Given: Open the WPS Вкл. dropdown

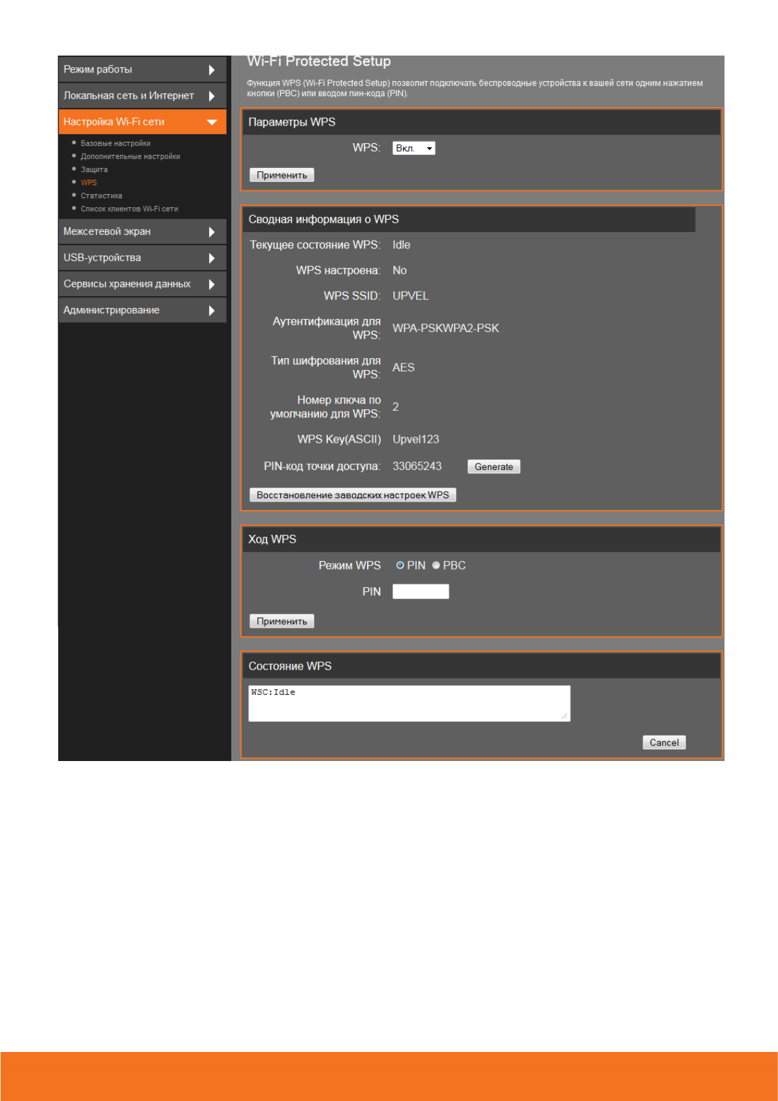Looking at the screenshot, I should tap(413, 148).
